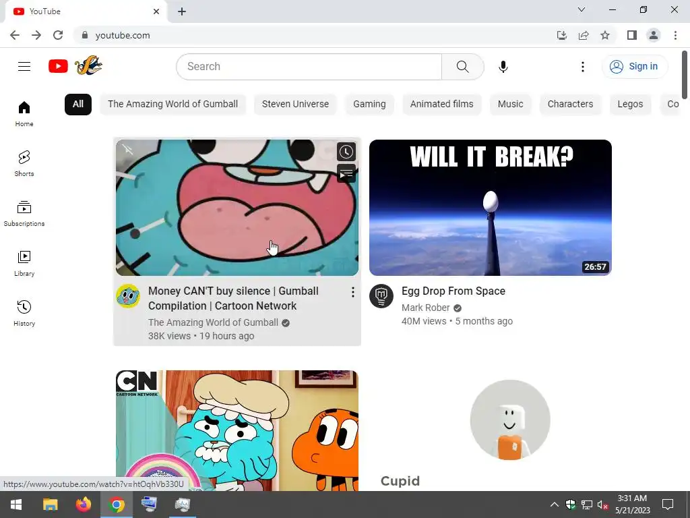Open Money CAN'T buy silence video title

[x=233, y=298]
